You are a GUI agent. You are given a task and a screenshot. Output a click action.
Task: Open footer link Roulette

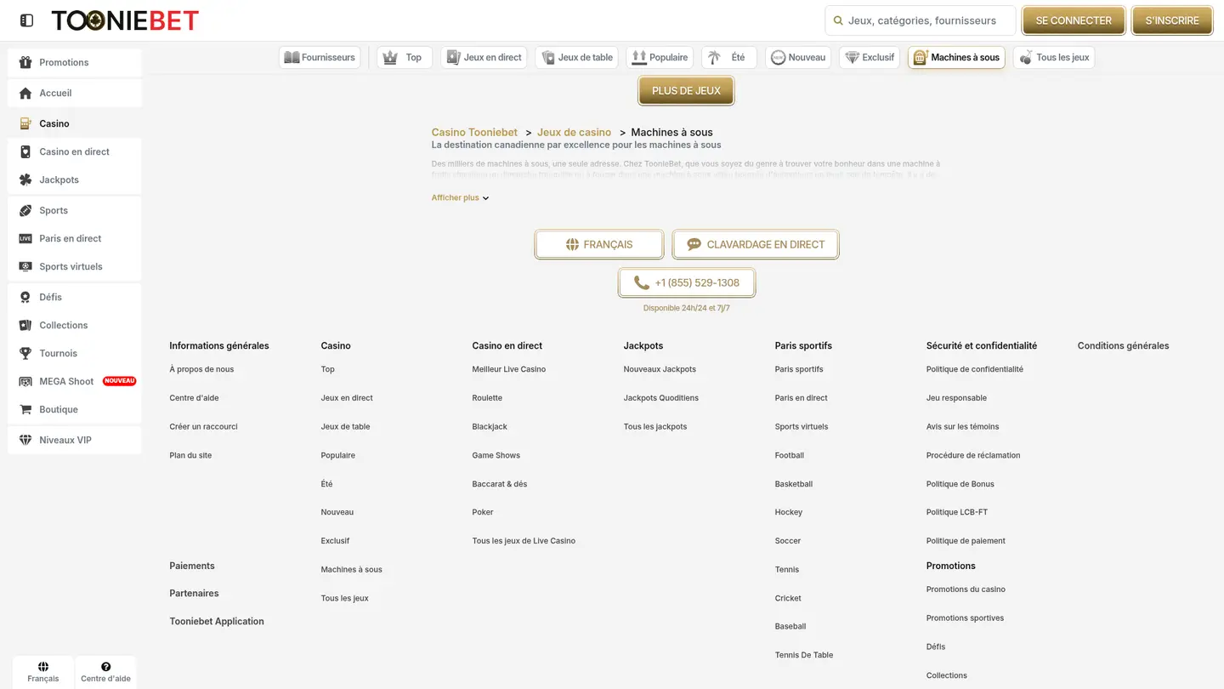(x=487, y=398)
